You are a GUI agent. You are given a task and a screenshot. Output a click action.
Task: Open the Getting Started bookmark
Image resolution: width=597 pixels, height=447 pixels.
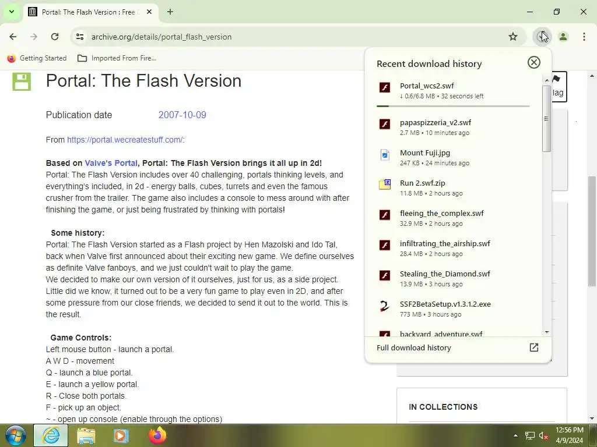click(x=37, y=58)
